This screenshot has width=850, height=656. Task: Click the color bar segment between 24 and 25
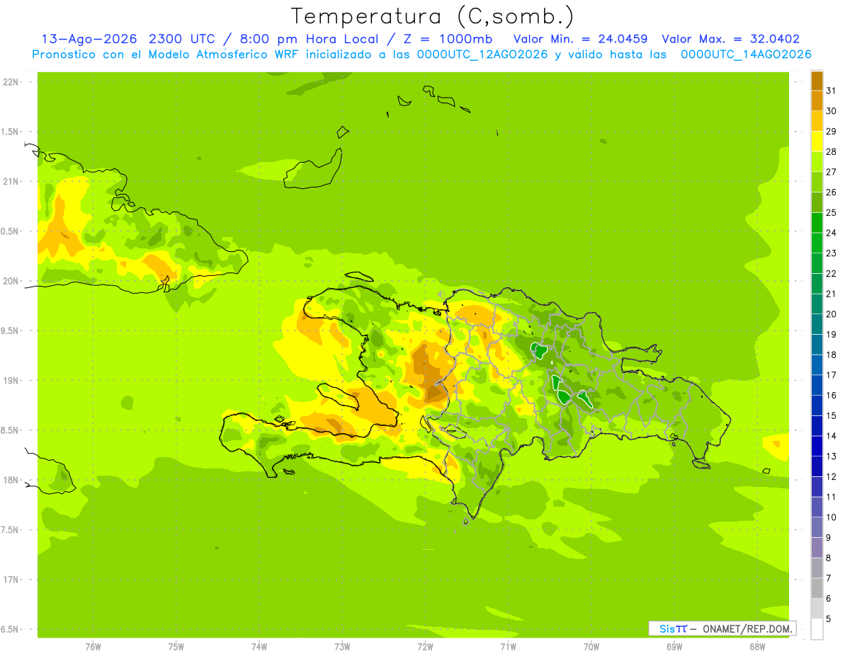(x=817, y=223)
